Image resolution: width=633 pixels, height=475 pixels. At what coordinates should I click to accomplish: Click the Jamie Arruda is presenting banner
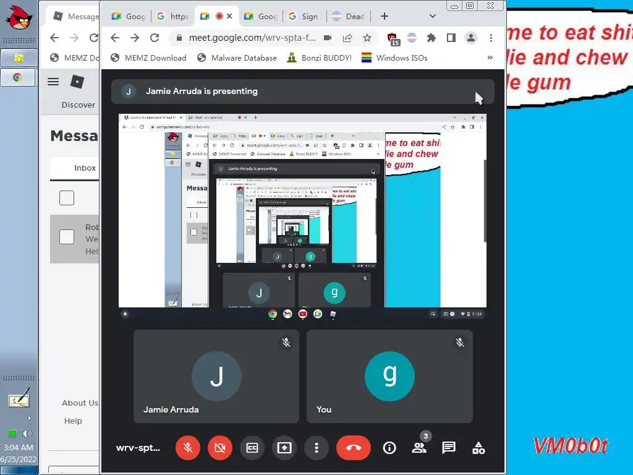pos(302,92)
